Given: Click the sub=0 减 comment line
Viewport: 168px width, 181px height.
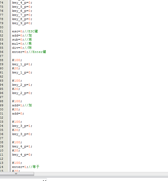Looking at the screenshot, I should (x=22, y=40).
